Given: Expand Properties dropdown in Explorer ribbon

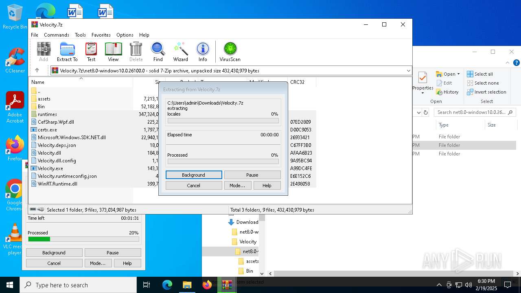Looking at the screenshot, I should (x=422, y=93).
